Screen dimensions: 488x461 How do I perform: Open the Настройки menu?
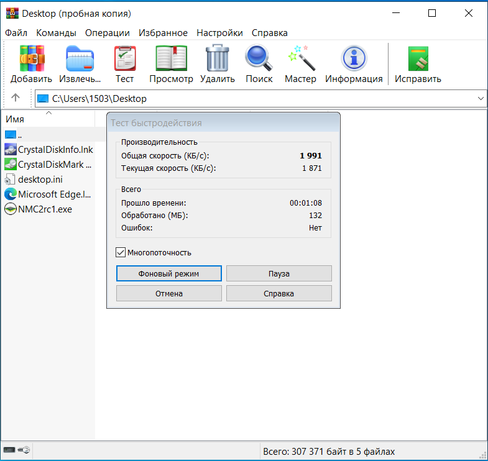(x=219, y=33)
